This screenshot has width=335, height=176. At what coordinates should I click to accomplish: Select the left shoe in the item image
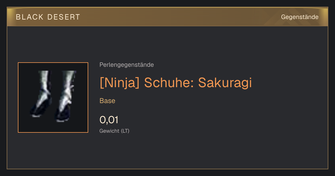click(40, 94)
